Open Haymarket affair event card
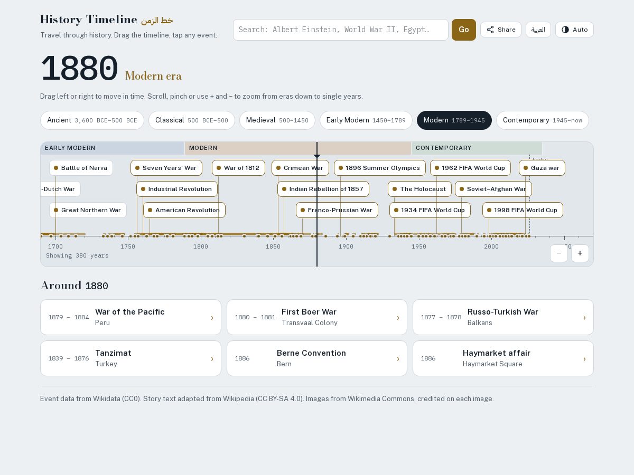634x475 pixels. (503, 358)
